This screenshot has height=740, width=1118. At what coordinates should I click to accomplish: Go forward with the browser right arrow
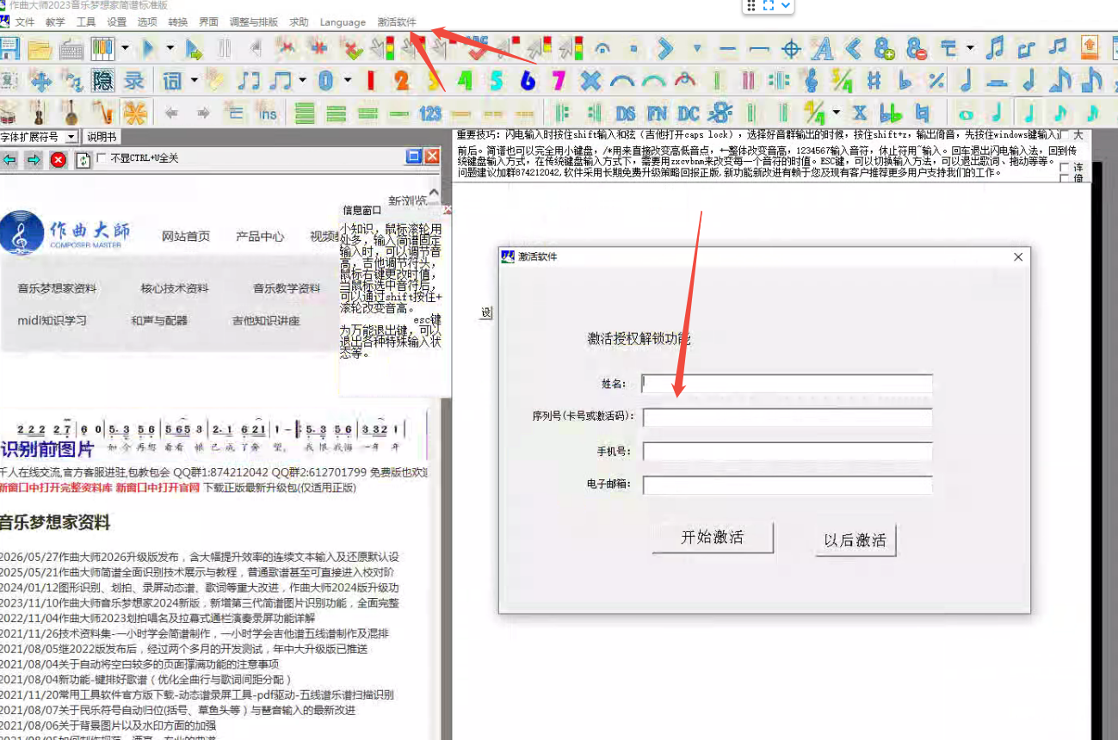click(34, 159)
